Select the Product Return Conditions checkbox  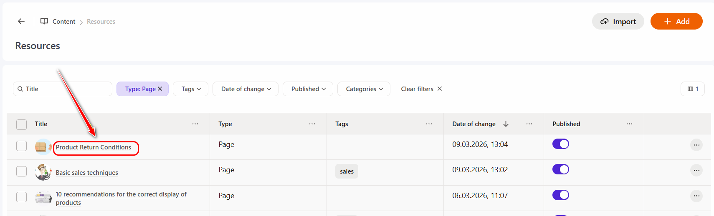click(21, 146)
